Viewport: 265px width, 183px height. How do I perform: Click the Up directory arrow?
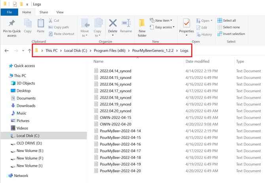[30, 51]
